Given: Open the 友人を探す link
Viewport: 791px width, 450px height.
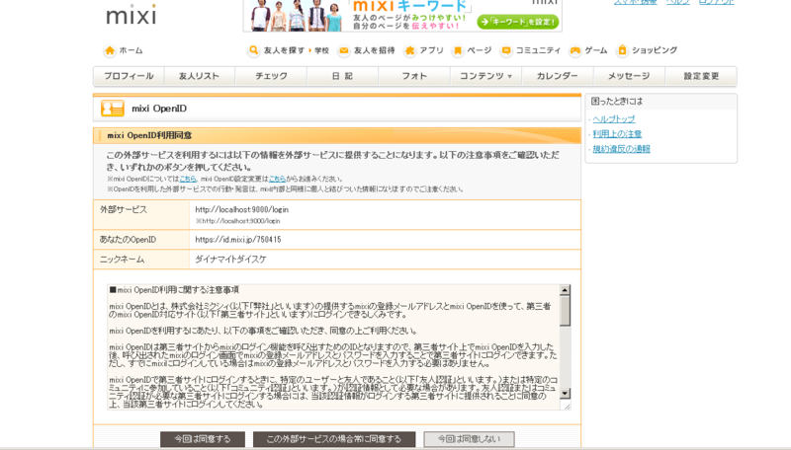Looking at the screenshot, I should [x=284, y=50].
